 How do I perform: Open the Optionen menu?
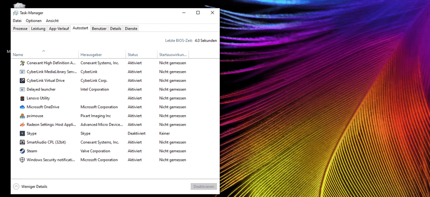pyautogui.click(x=34, y=20)
